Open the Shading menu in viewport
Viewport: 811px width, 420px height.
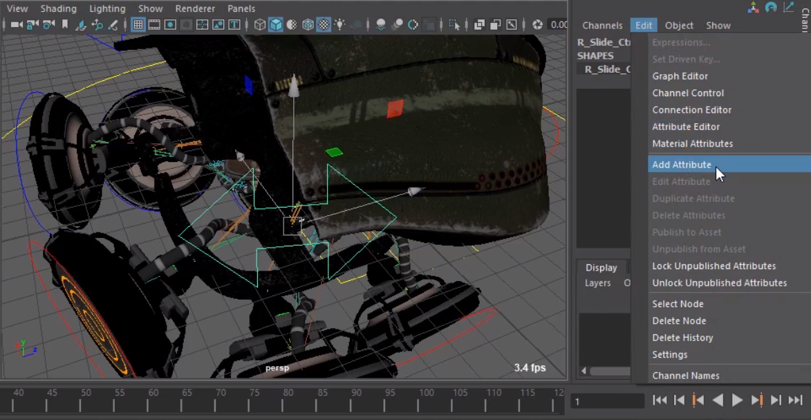[x=58, y=8]
